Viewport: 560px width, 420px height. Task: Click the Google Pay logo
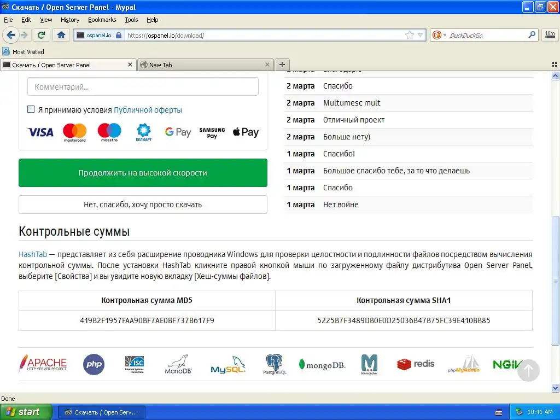click(x=178, y=132)
